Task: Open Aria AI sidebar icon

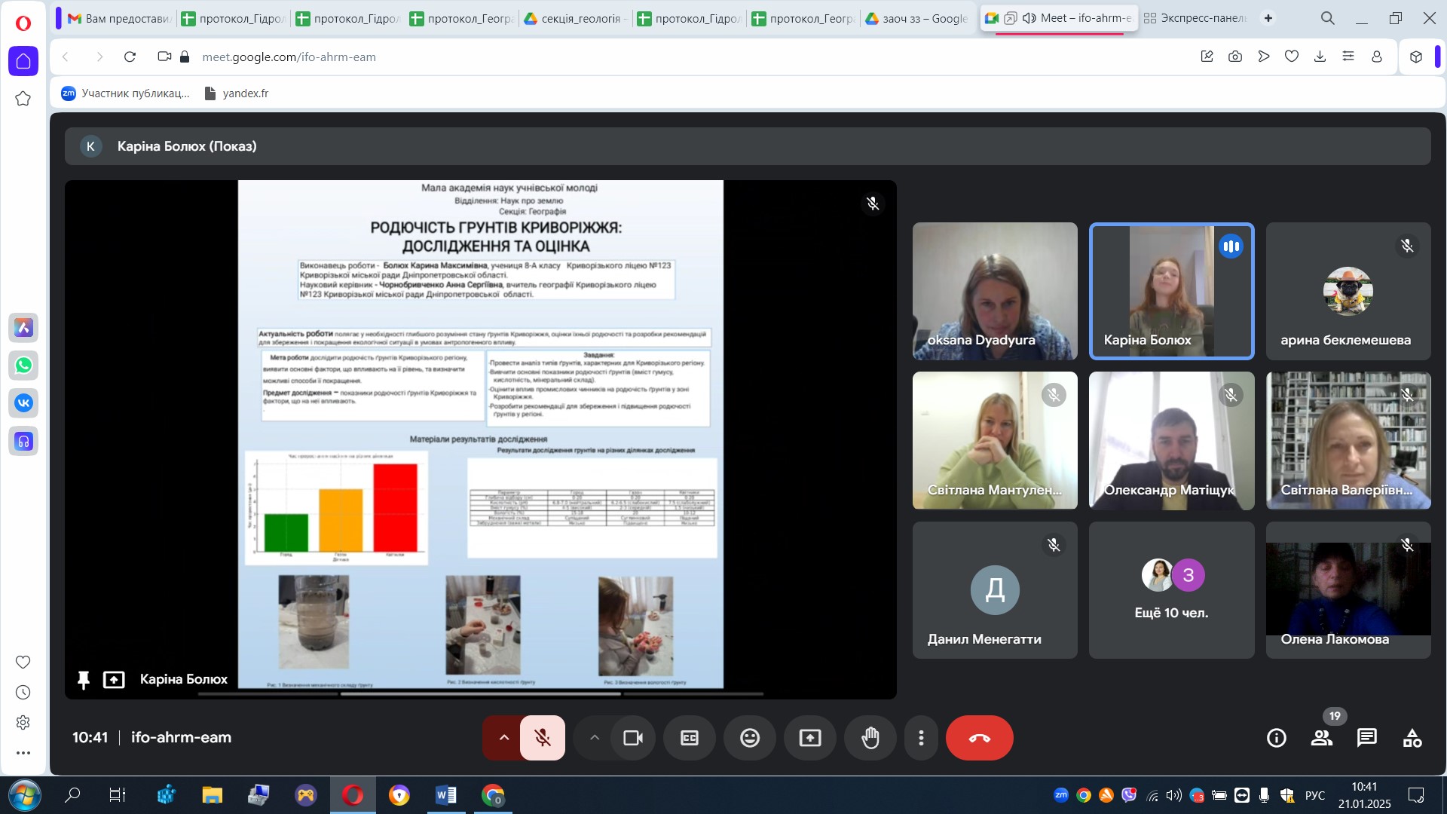Action: point(23,327)
